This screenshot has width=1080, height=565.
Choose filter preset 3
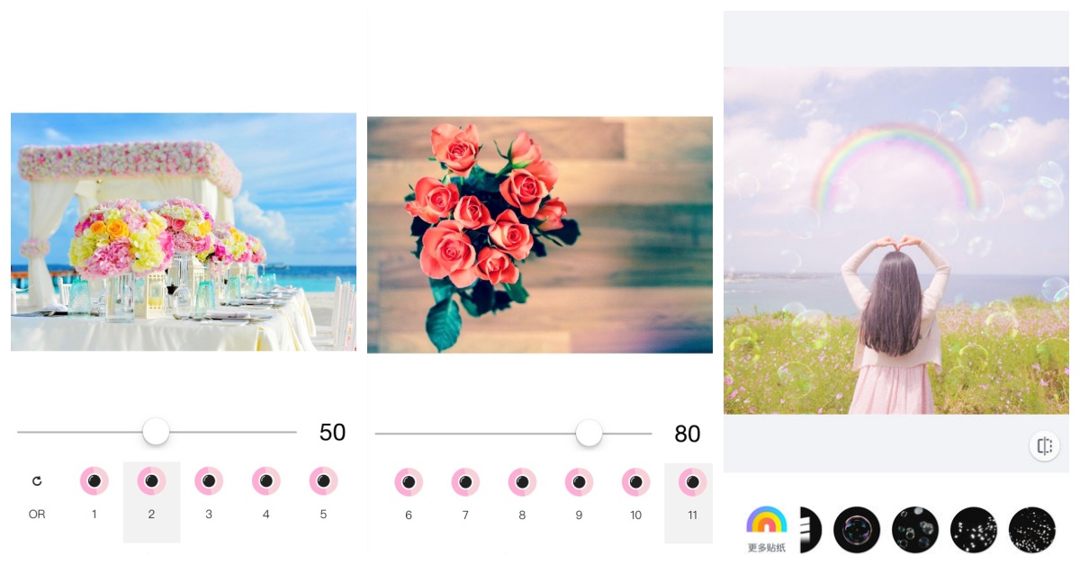coord(209,492)
